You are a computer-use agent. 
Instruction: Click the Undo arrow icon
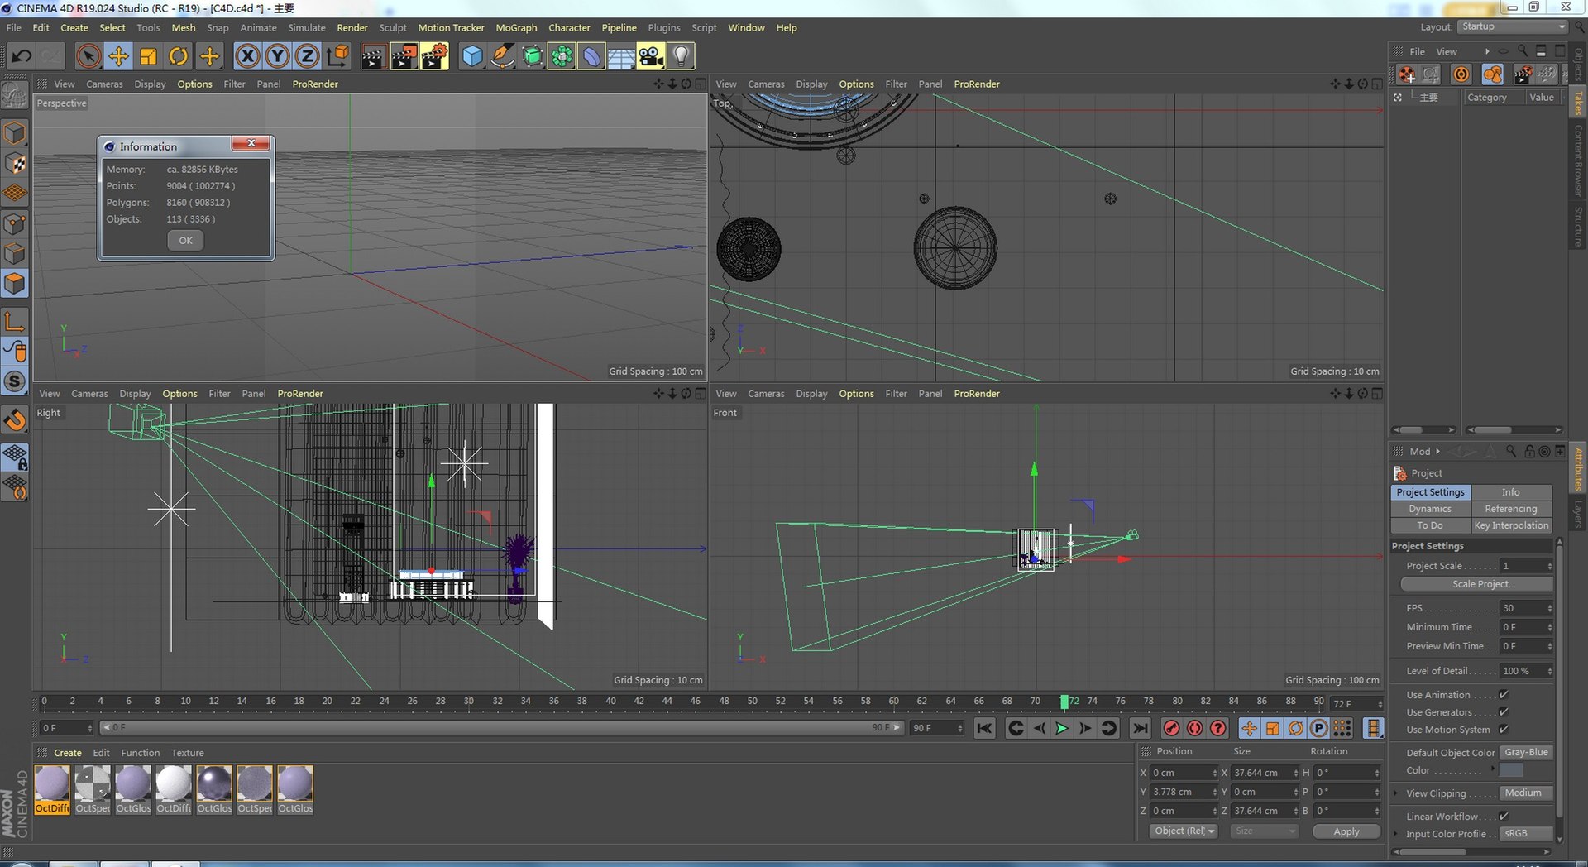click(x=22, y=56)
